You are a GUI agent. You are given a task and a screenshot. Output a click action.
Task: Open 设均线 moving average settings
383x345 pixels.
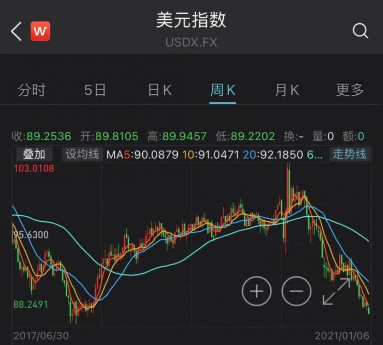[x=83, y=154]
